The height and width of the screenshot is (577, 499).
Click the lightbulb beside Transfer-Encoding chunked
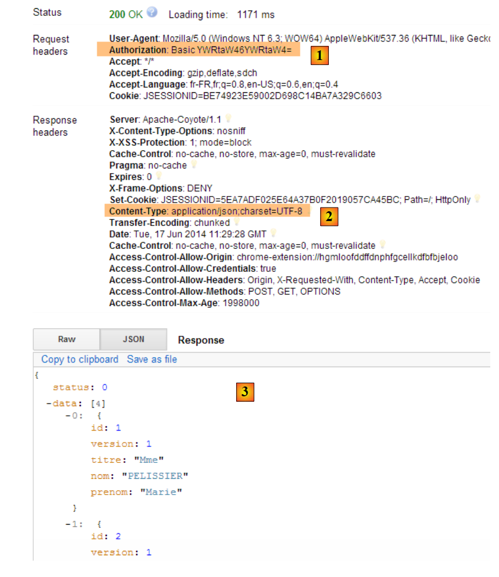pyautogui.click(x=237, y=222)
